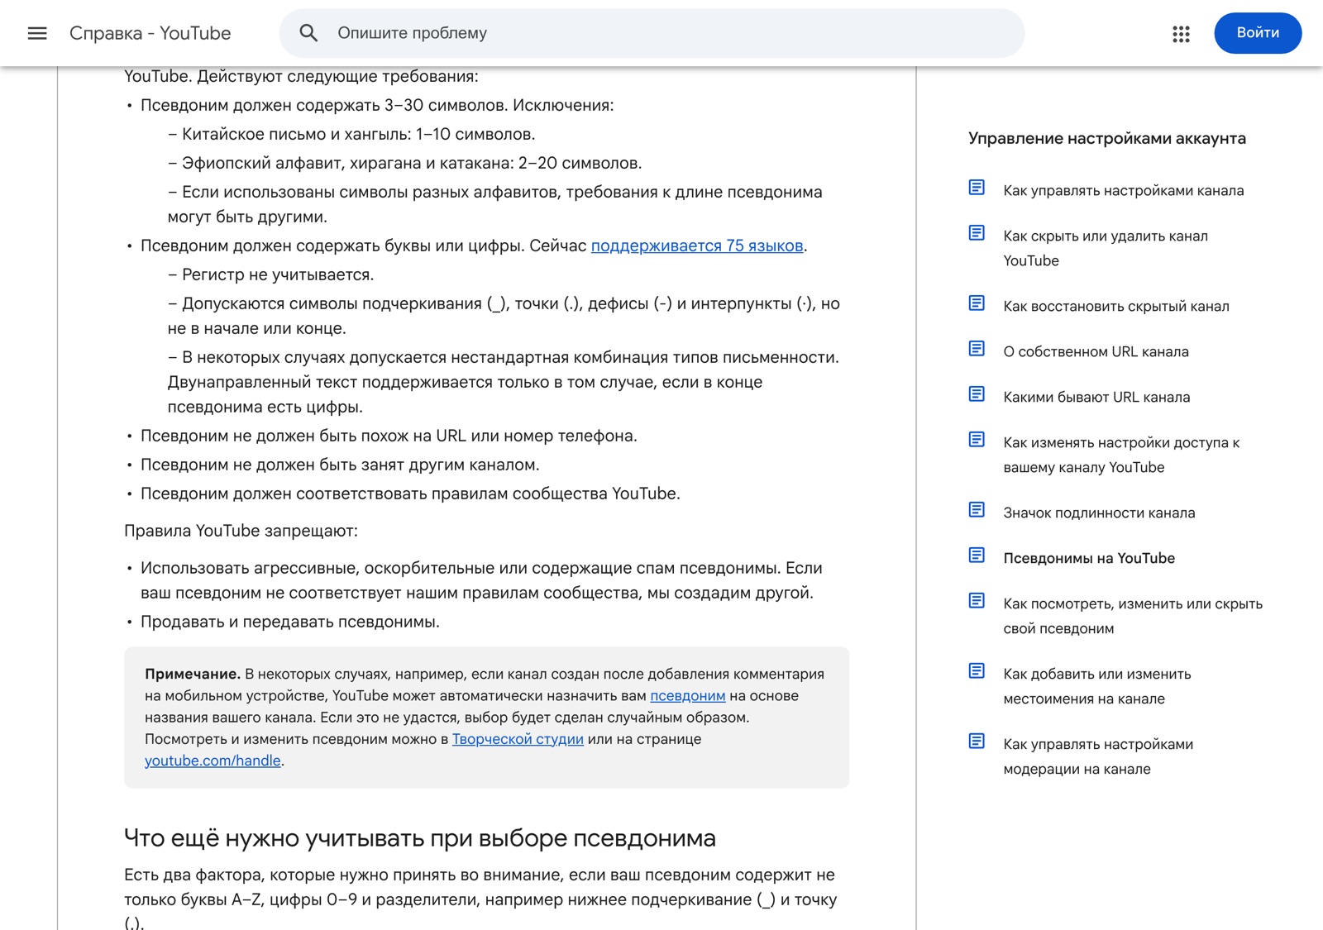Open 'Как управлять настройками модерации на канале'
This screenshot has width=1323, height=930.
1098,756
